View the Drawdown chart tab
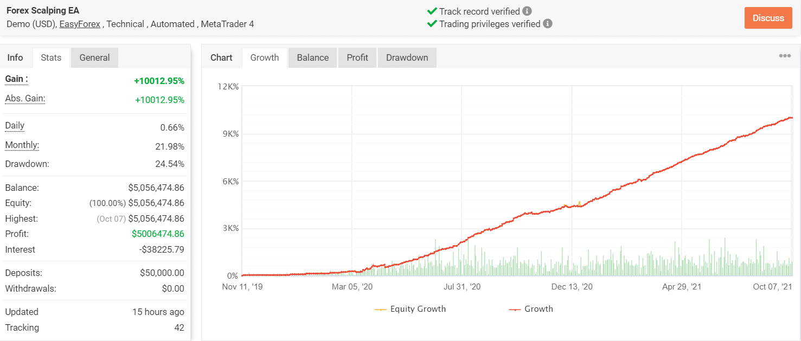This screenshot has height=341, width=801. [407, 57]
